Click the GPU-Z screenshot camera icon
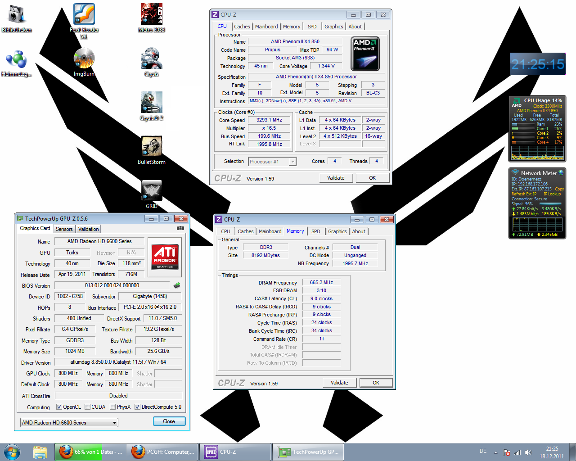Screen dimensions: 576x461 (180, 228)
